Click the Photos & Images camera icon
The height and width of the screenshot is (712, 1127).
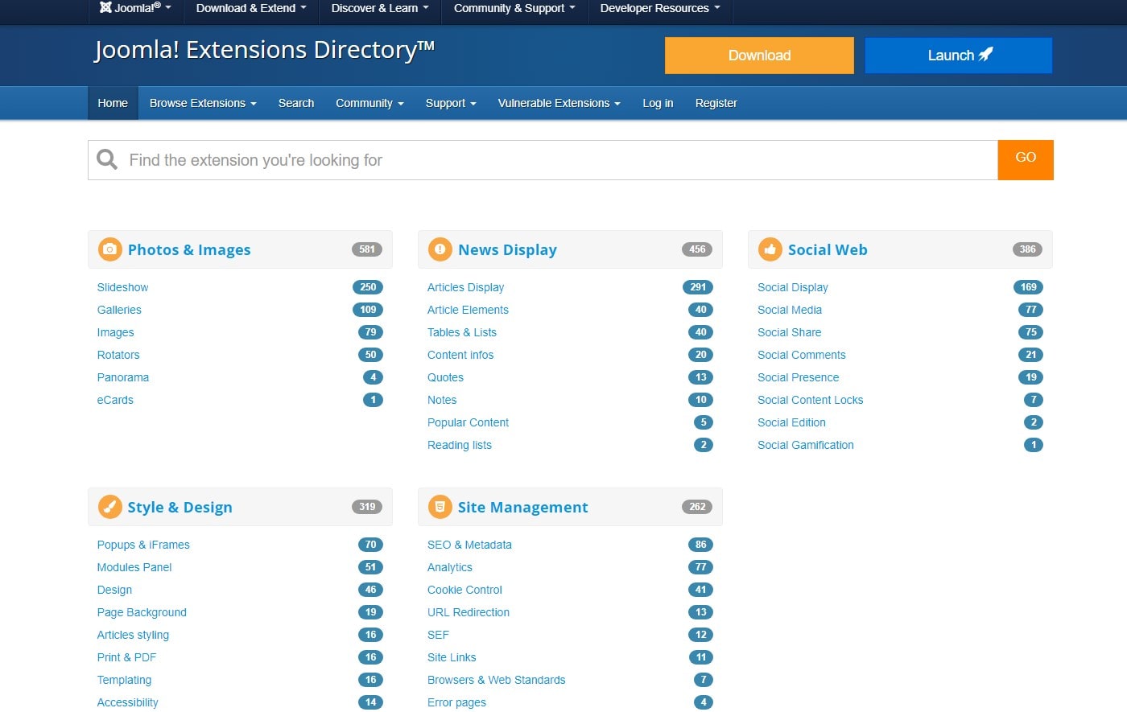tap(110, 249)
